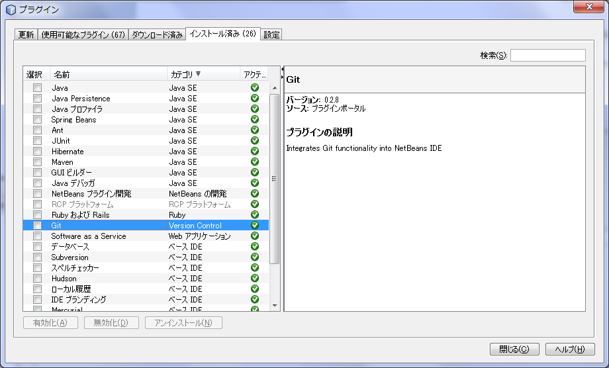Open the 更新 tab
This screenshot has height=368, width=609.
point(26,34)
